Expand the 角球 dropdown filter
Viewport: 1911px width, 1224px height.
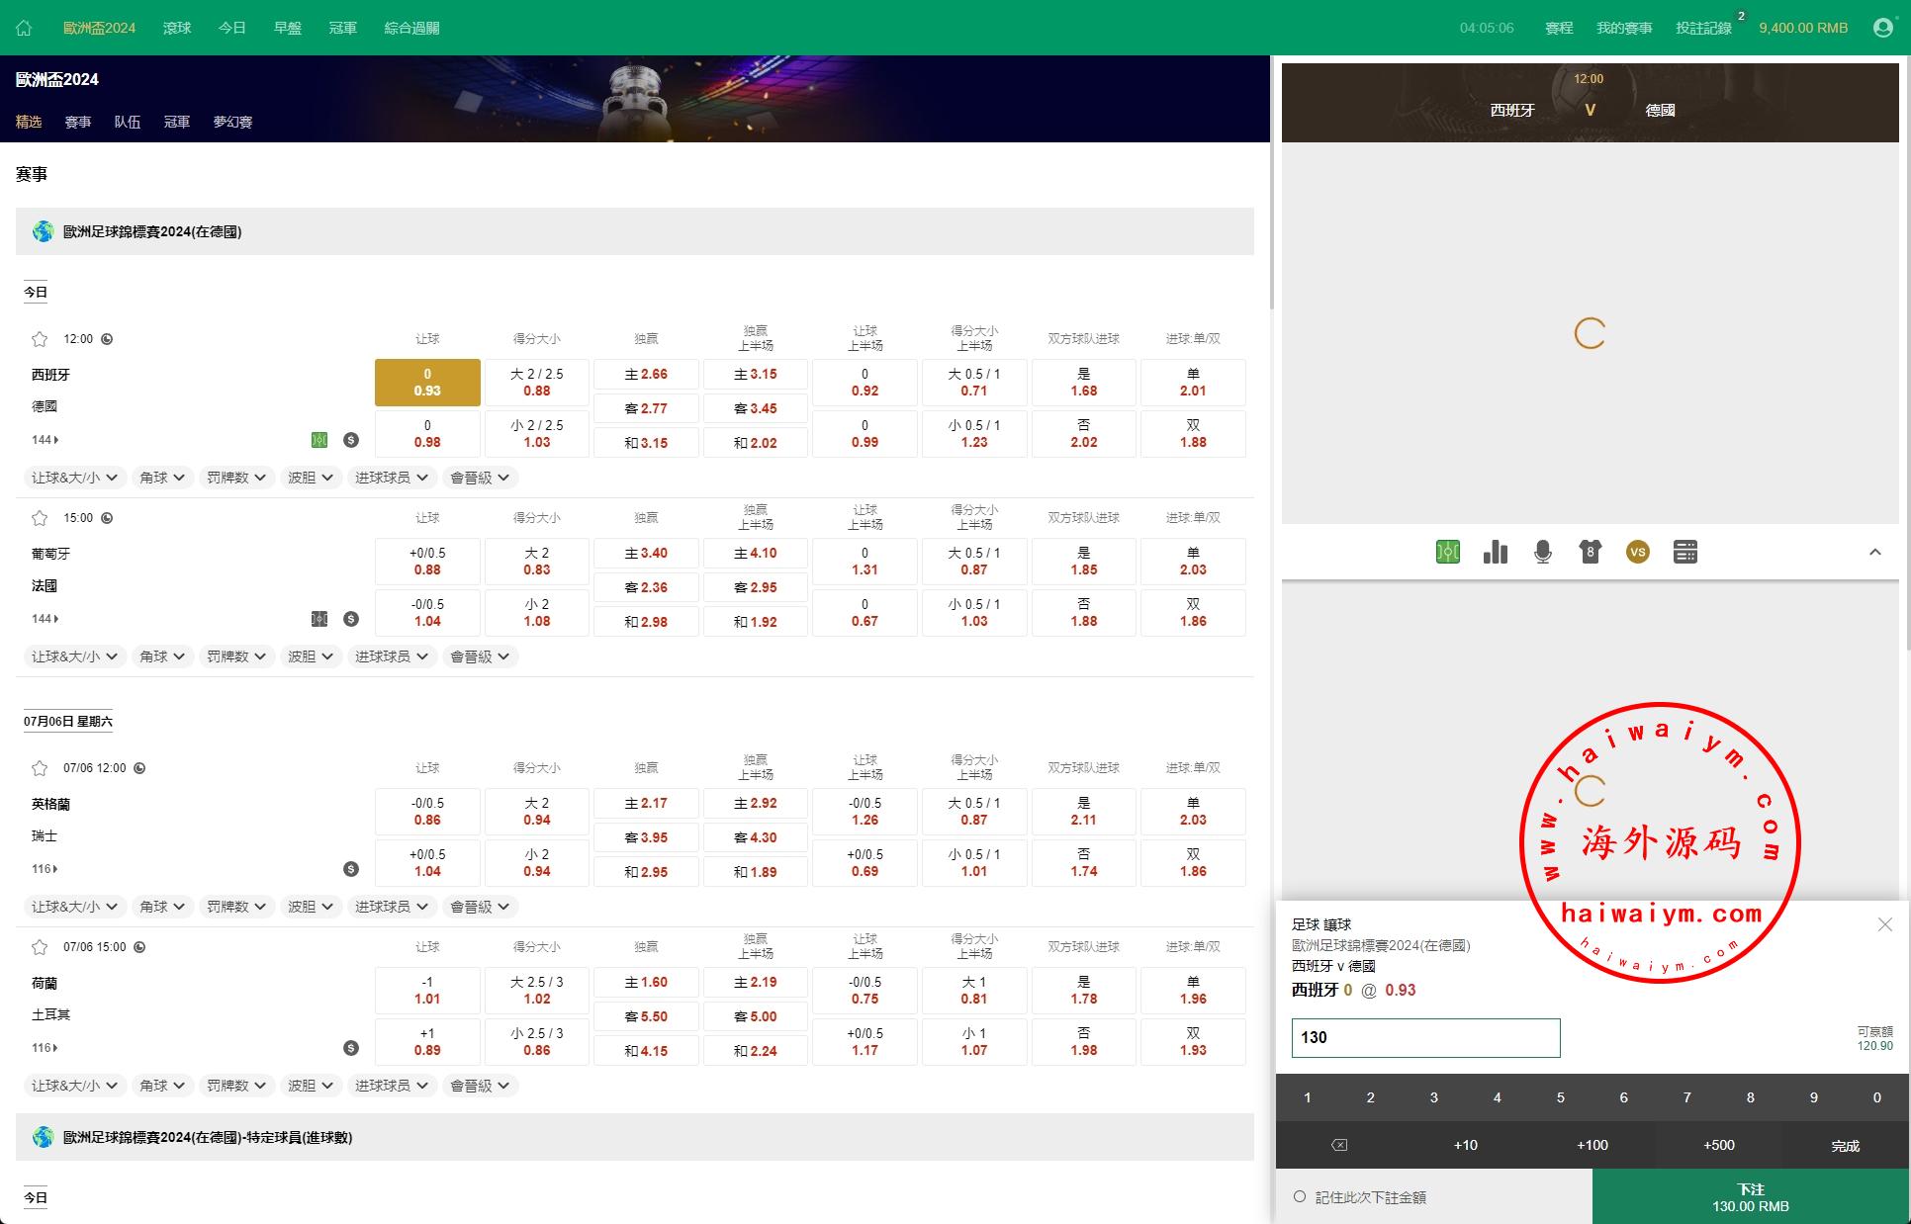pyautogui.click(x=157, y=479)
